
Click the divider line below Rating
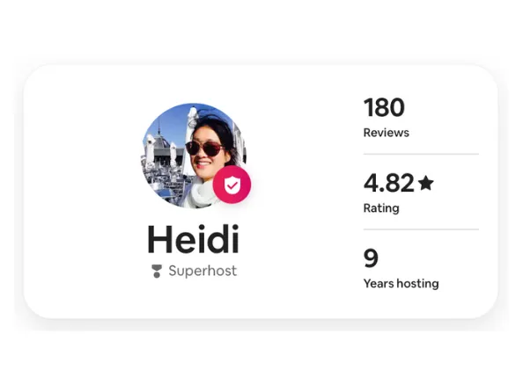421,229
